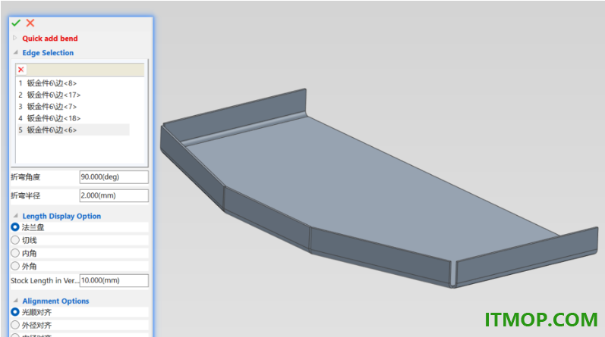The width and height of the screenshot is (605, 337).
Task: Click the 折弯半径 2.000(mm) field
Action: (114, 195)
